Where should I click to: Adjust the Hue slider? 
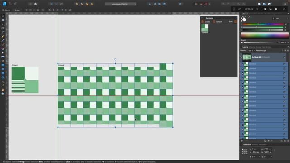pos(263,24)
